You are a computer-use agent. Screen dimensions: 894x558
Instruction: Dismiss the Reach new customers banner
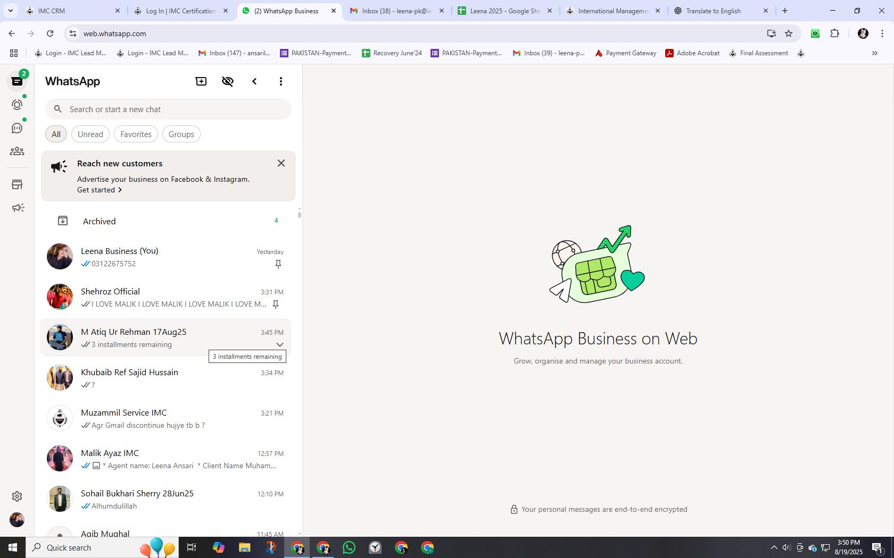[x=281, y=163]
